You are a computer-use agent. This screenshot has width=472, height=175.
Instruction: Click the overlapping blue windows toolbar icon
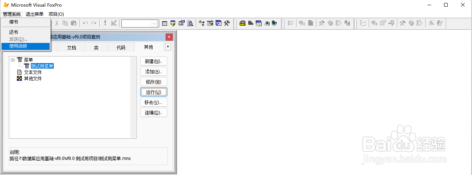tap(274, 23)
